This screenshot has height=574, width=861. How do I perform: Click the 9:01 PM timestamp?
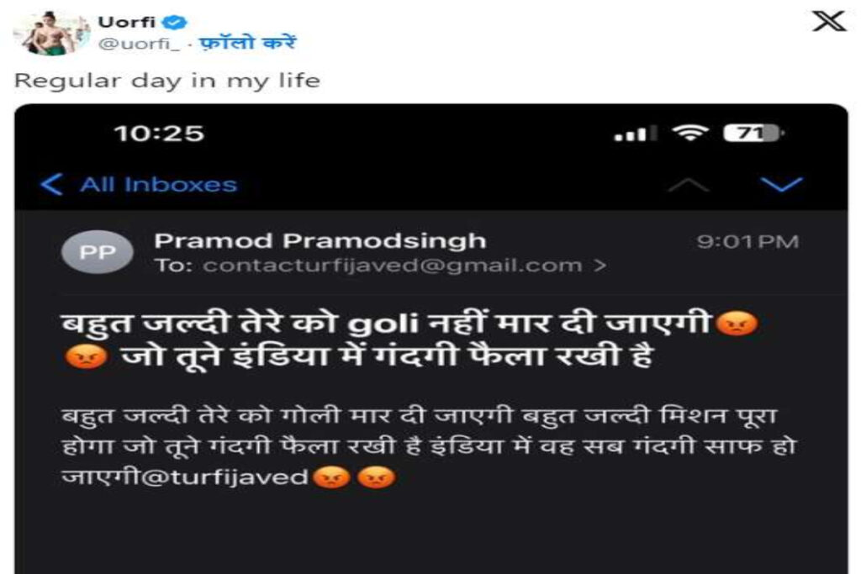[x=747, y=241]
